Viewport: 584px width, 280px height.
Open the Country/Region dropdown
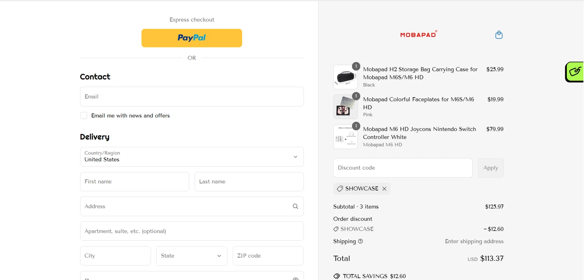click(192, 157)
